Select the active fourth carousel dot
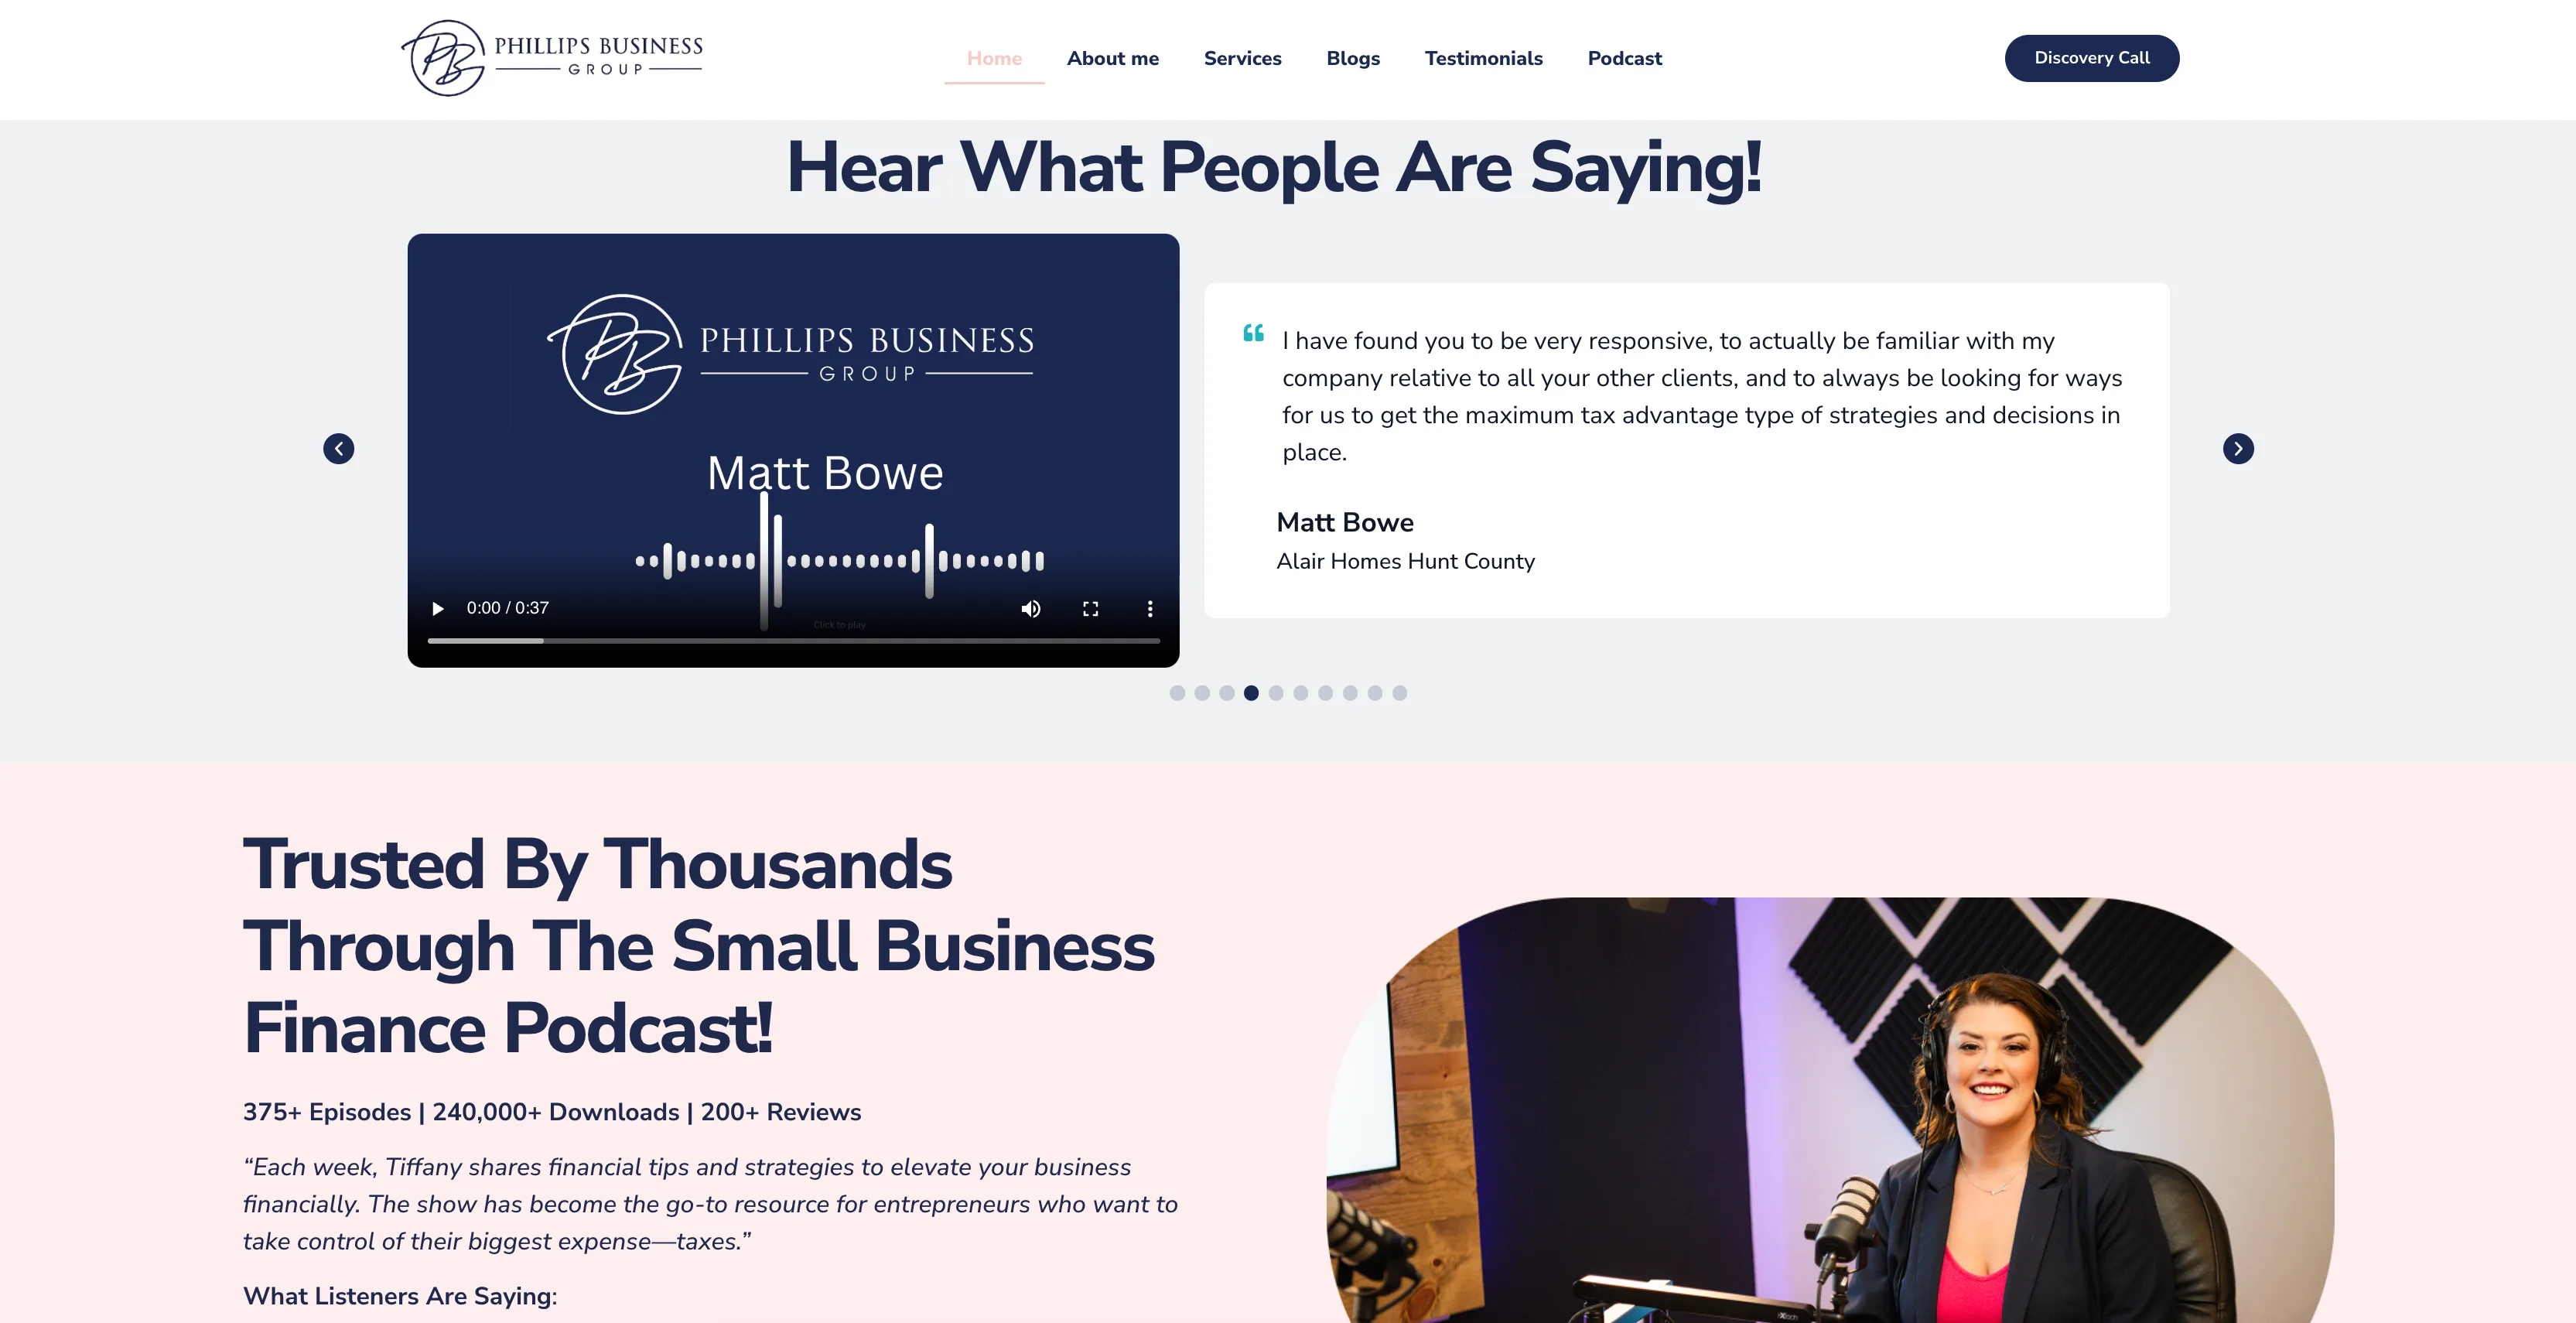The image size is (2576, 1323). click(x=1251, y=693)
